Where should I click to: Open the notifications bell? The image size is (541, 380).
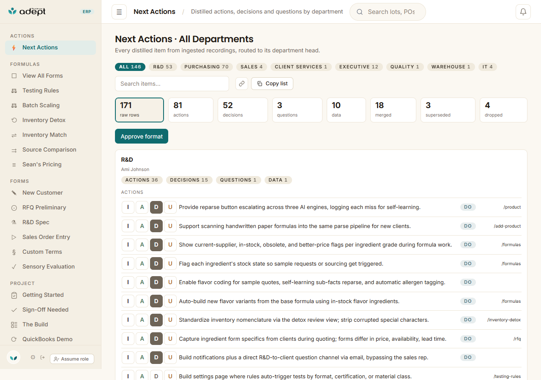tap(523, 12)
